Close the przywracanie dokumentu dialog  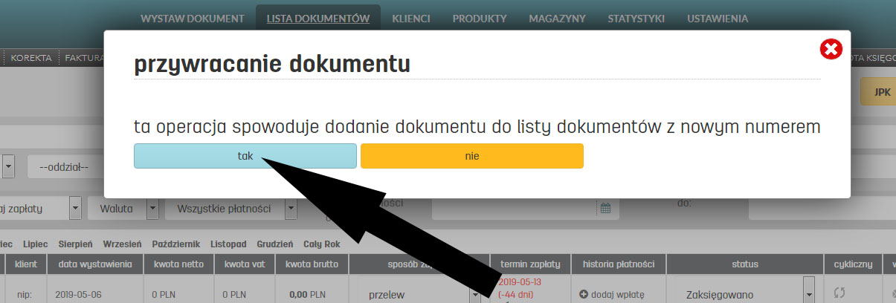point(831,50)
